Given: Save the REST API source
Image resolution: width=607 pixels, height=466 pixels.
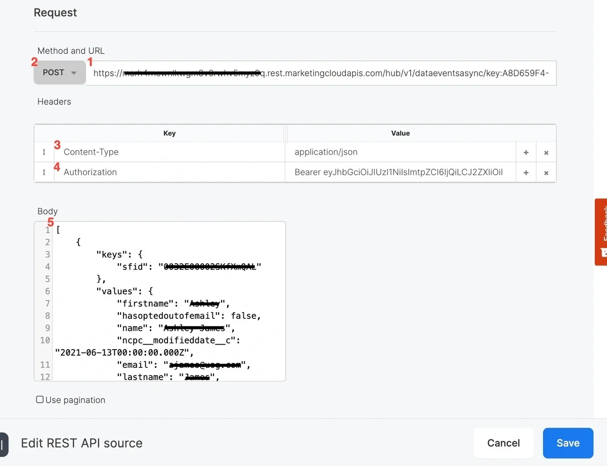Looking at the screenshot, I should click(x=568, y=443).
